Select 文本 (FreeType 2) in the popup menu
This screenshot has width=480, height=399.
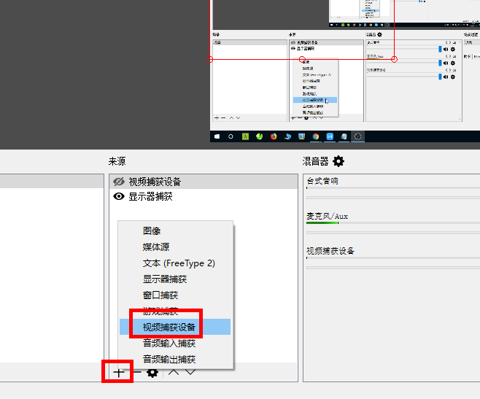pos(179,263)
